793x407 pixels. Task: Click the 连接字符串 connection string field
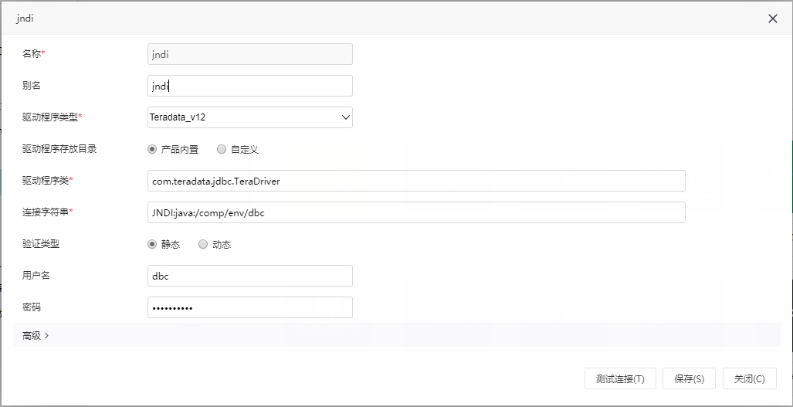pyautogui.click(x=416, y=212)
